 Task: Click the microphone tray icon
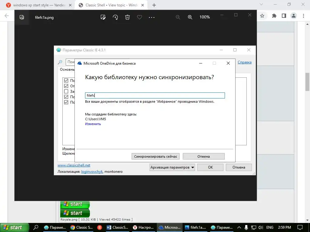point(246,227)
